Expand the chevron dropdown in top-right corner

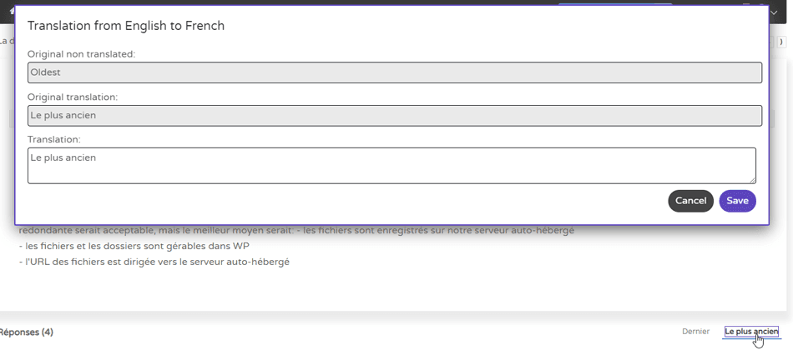click(774, 12)
